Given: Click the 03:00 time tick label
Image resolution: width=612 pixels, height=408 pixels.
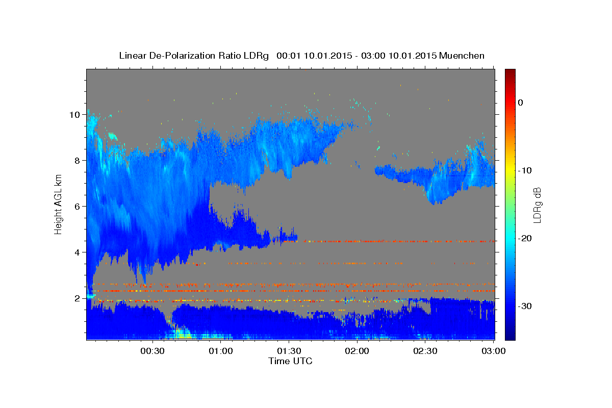Looking at the screenshot, I should pyautogui.click(x=494, y=351).
